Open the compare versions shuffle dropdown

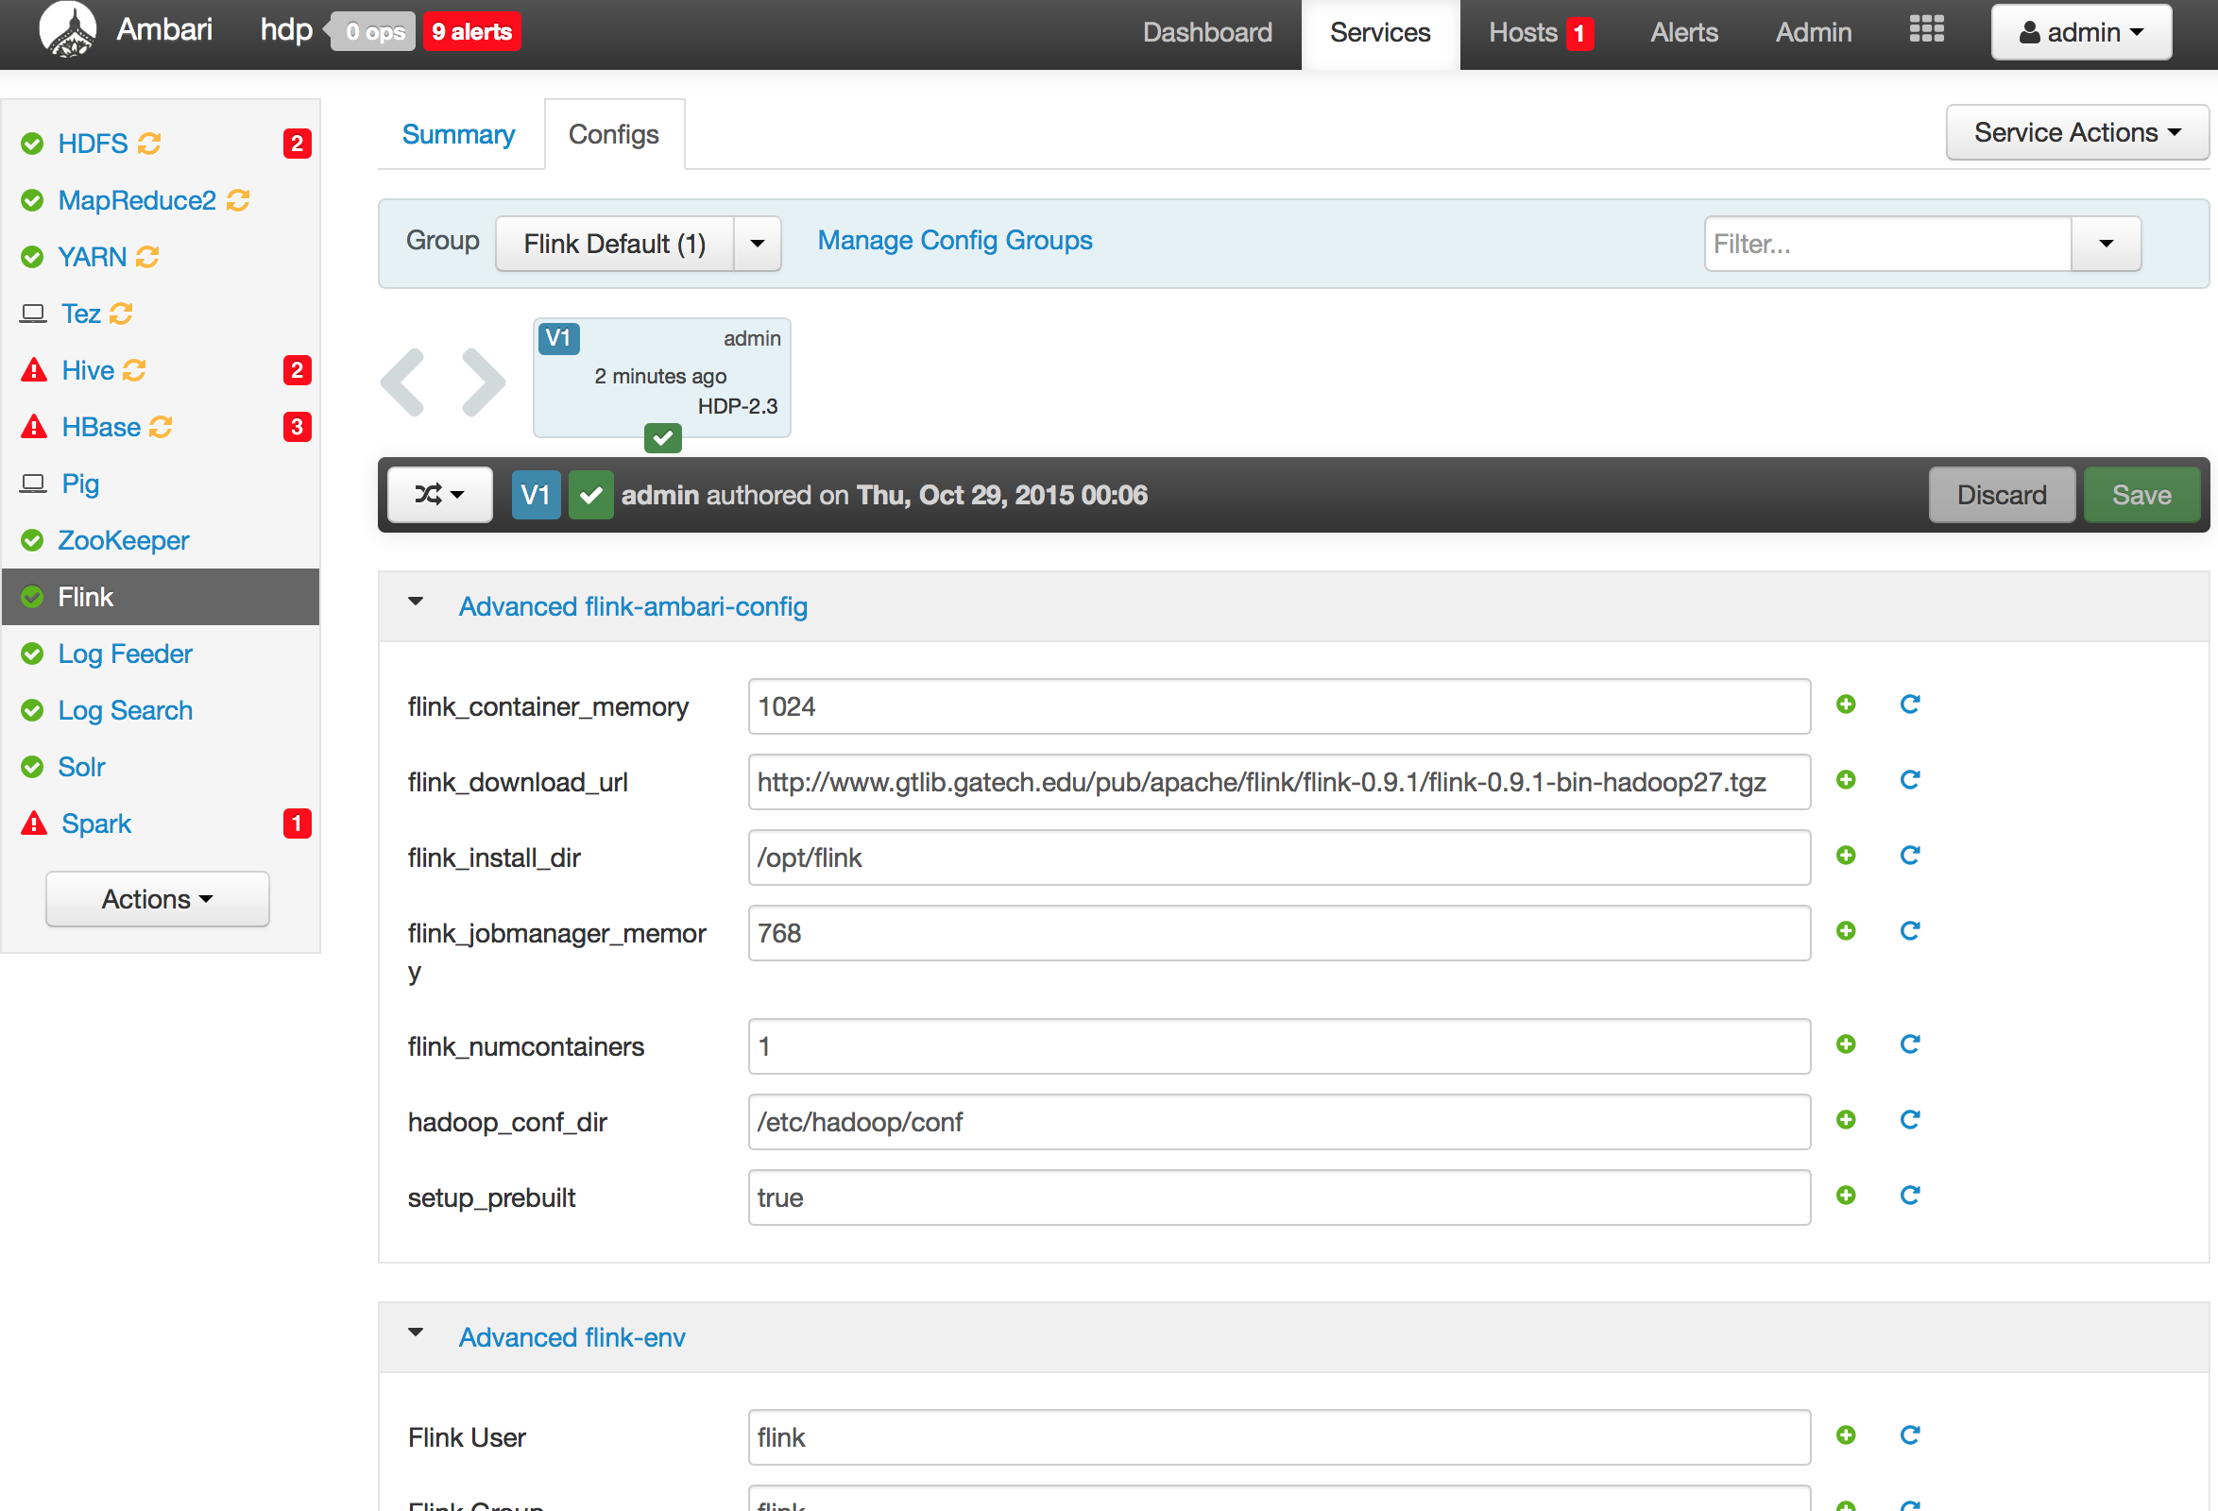click(x=440, y=495)
